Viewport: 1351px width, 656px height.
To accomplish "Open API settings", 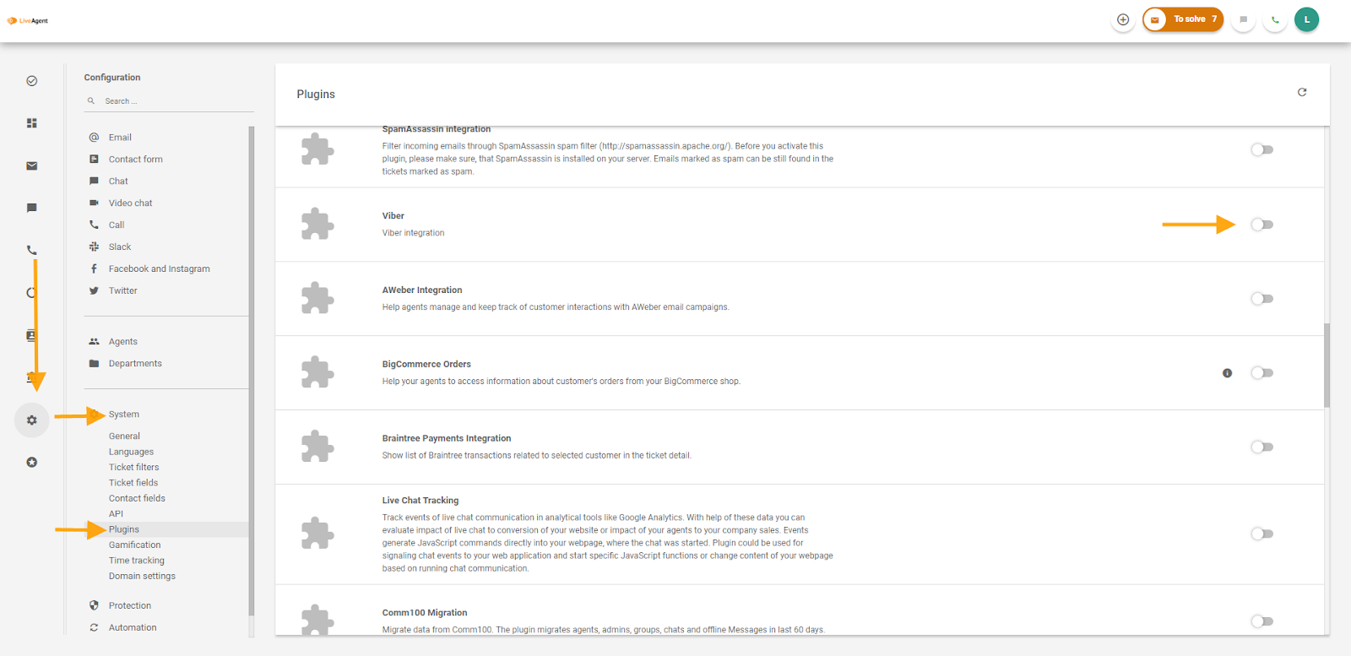I will [x=116, y=514].
